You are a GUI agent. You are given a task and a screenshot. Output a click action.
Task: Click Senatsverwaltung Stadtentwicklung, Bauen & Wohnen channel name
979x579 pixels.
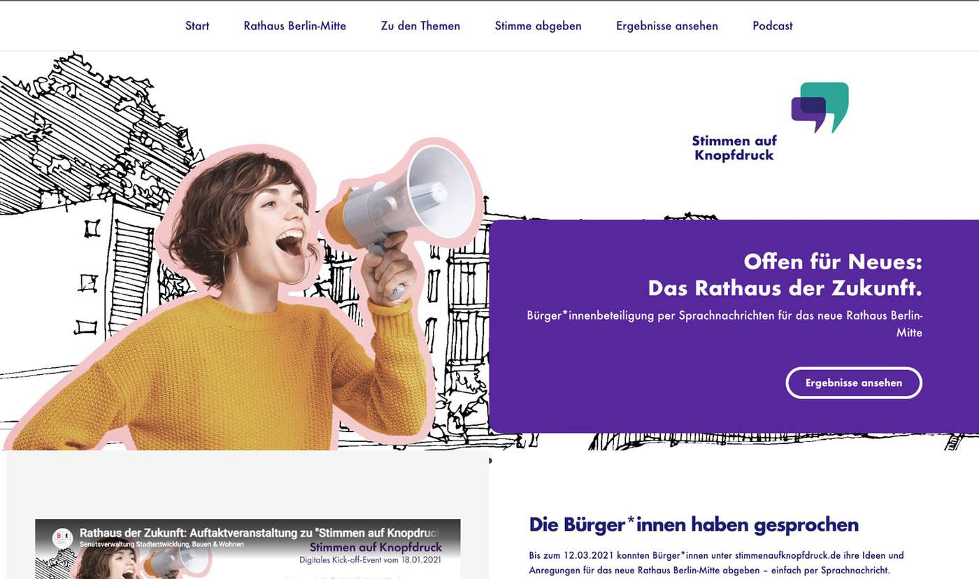162,544
